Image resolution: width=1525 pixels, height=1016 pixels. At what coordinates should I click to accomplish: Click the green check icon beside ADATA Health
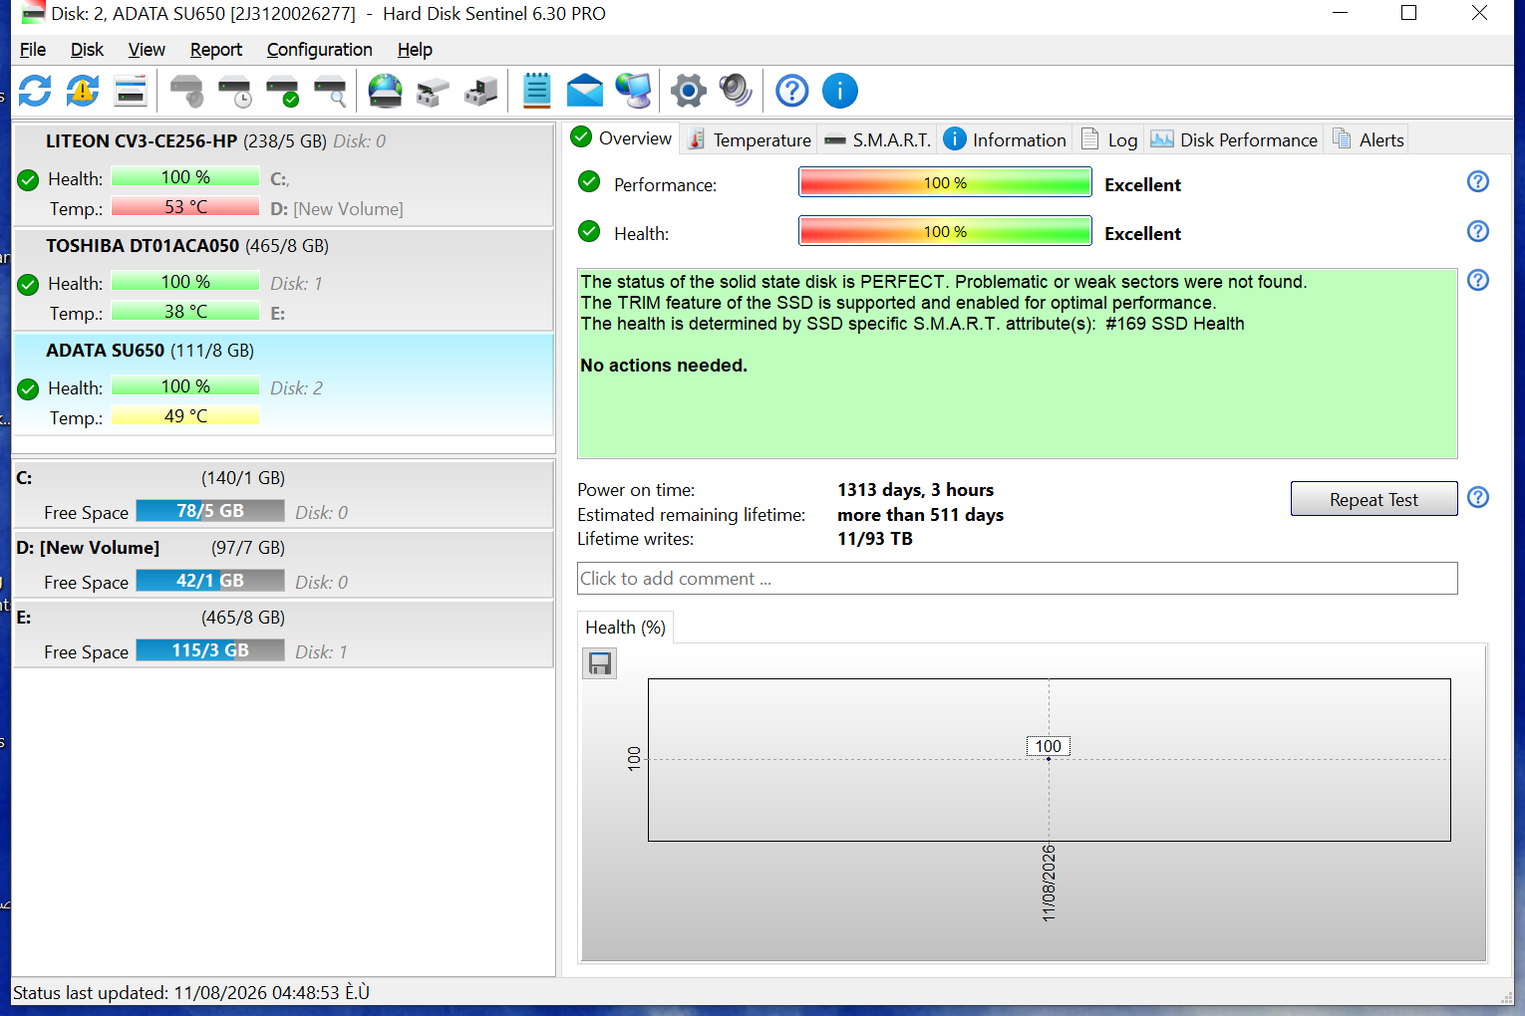28,389
